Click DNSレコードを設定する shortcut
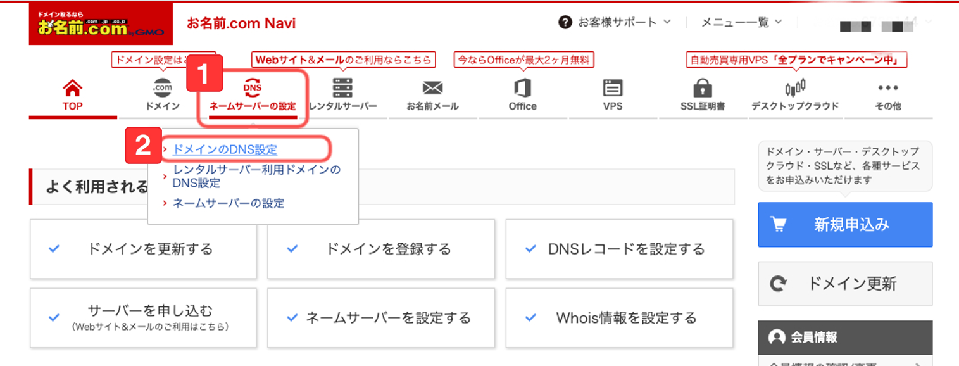This screenshot has width=959, height=366. [x=619, y=249]
